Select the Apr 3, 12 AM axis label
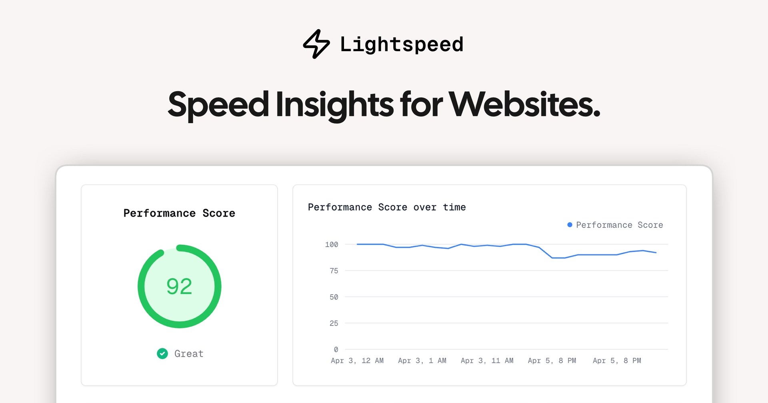The height and width of the screenshot is (403, 768). [x=357, y=361]
